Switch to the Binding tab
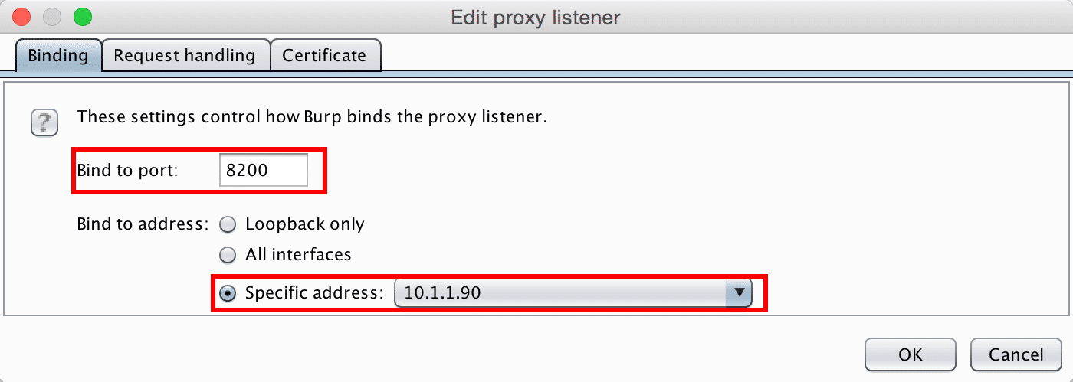Image resolution: width=1073 pixels, height=382 pixels. (x=58, y=56)
